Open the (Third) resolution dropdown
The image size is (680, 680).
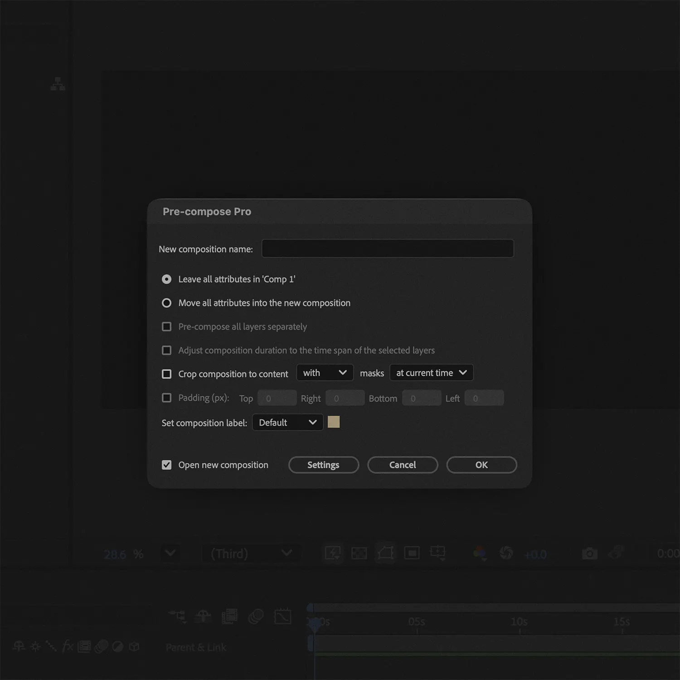(251, 554)
